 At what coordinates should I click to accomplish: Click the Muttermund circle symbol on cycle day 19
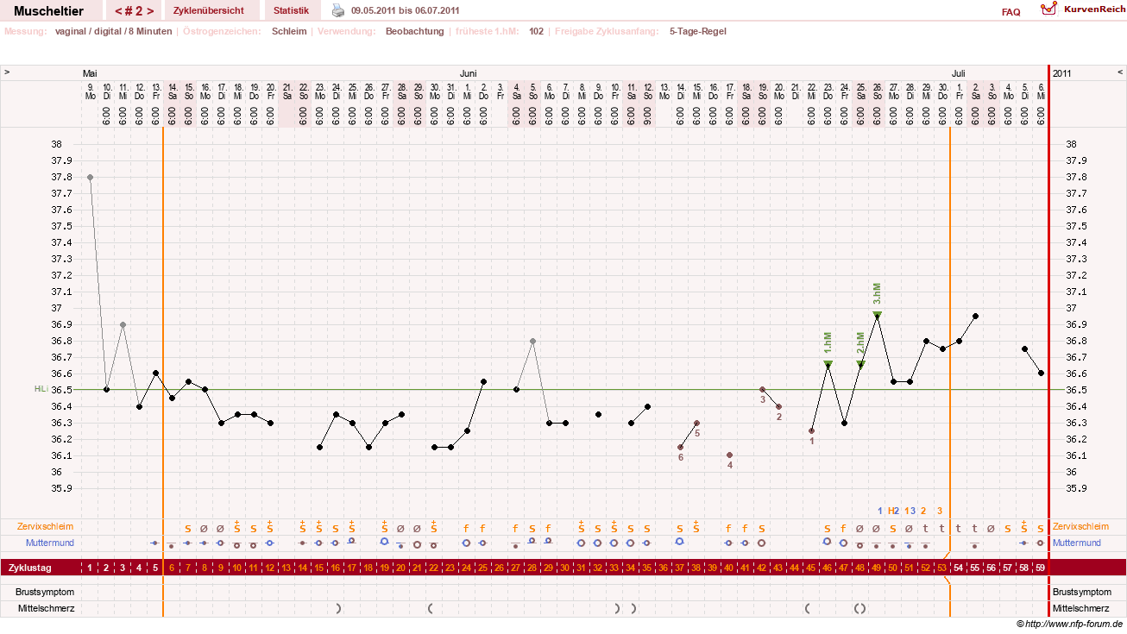pyautogui.click(x=385, y=542)
